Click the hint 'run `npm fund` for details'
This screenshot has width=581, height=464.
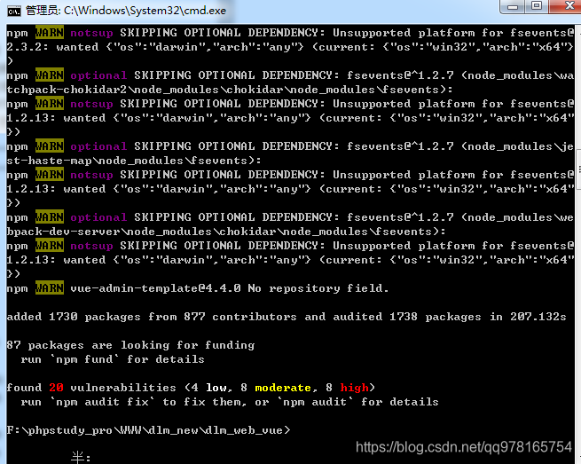tap(113, 359)
